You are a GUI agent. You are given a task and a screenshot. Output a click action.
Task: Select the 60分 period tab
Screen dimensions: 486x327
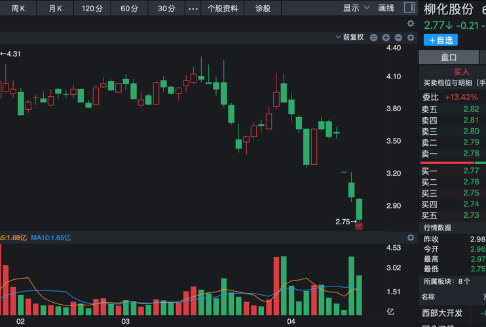(130, 9)
